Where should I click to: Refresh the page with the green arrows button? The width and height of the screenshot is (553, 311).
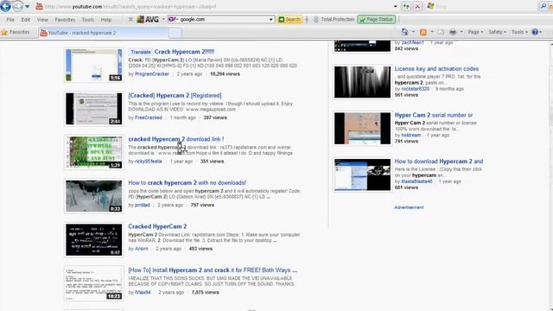tap(406, 6)
